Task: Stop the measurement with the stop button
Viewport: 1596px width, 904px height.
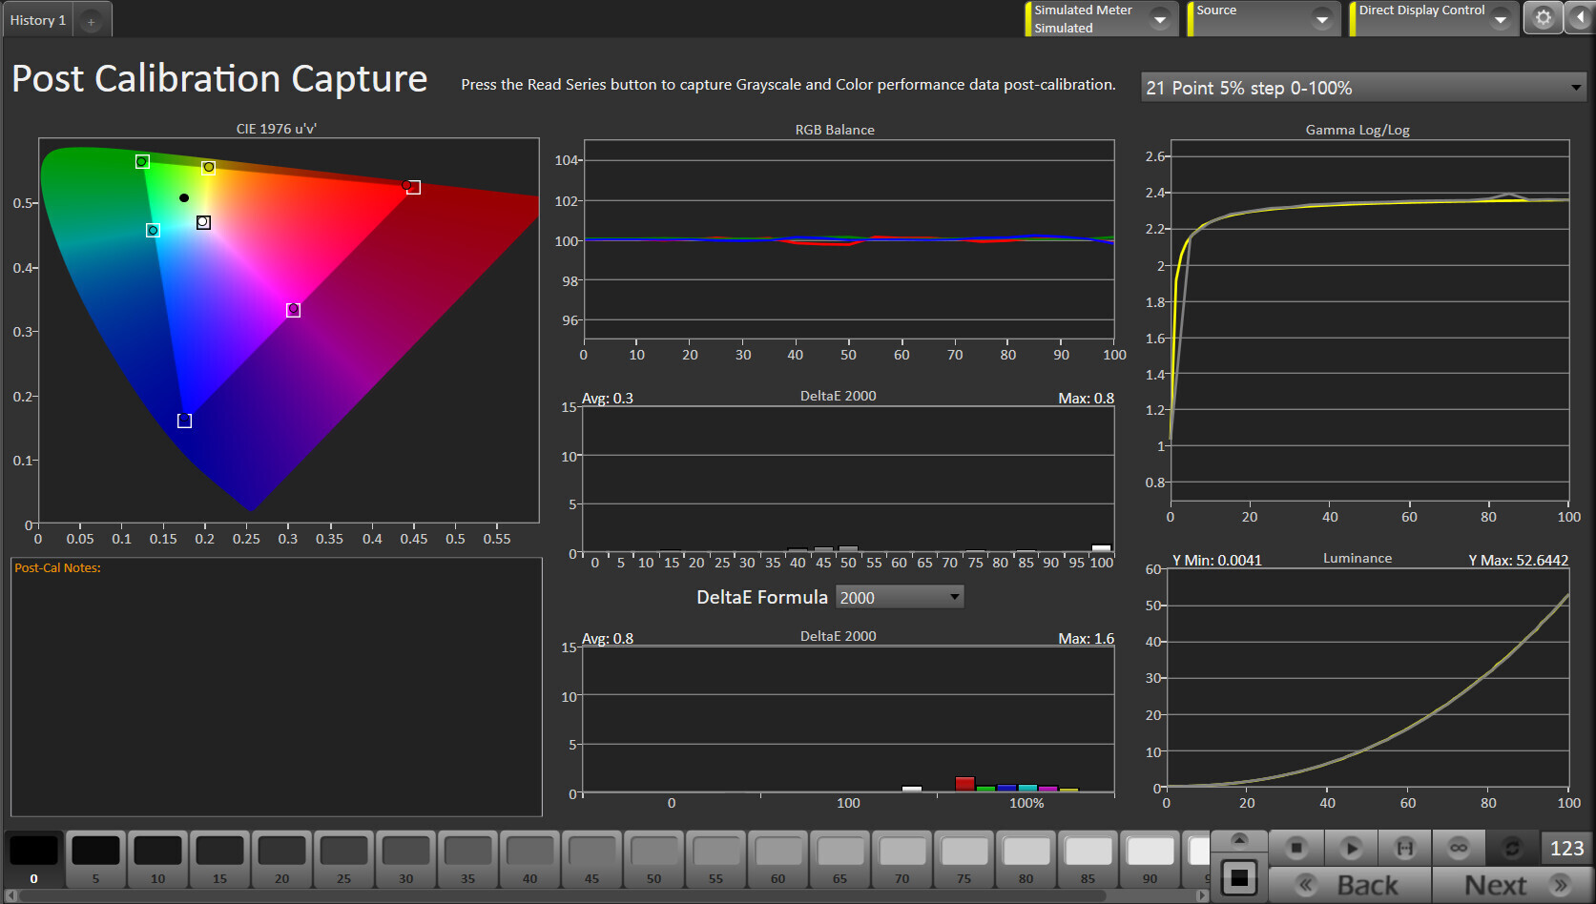Action: point(1295,848)
